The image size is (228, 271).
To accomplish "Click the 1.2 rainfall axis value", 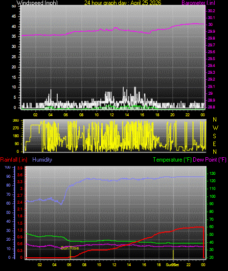I will pos(20,230).
